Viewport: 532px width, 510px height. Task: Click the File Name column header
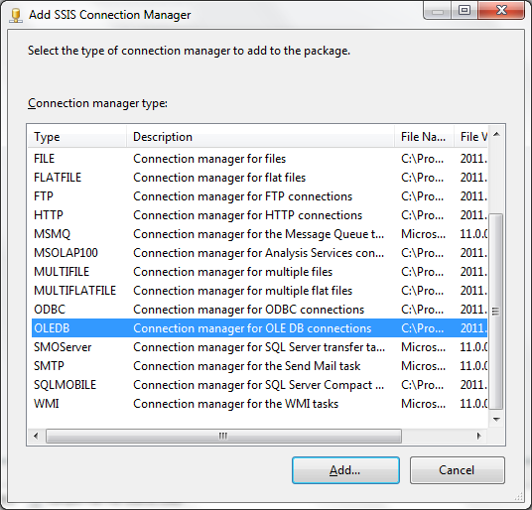click(x=424, y=137)
